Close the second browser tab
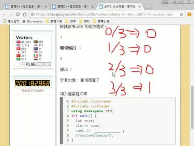The image size is (194, 146). pyautogui.click(x=93, y=6)
